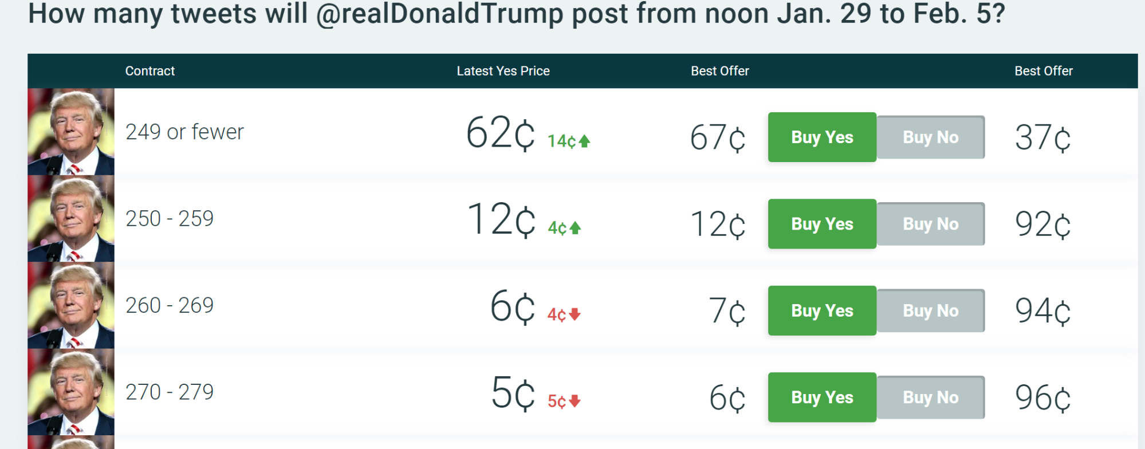Click the Latest Yes Price column header
The image size is (1145, 449).
pyautogui.click(x=503, y=71)
